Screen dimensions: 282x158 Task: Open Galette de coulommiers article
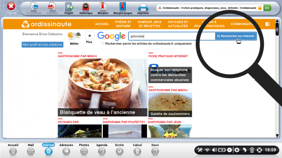click(x=170, y=105)
